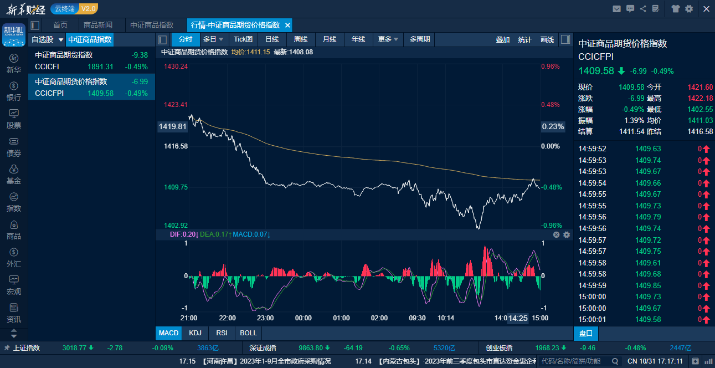Click the 统计 statistics button
The width and height of the screenshot is (715, 368).
pos(524,39)
